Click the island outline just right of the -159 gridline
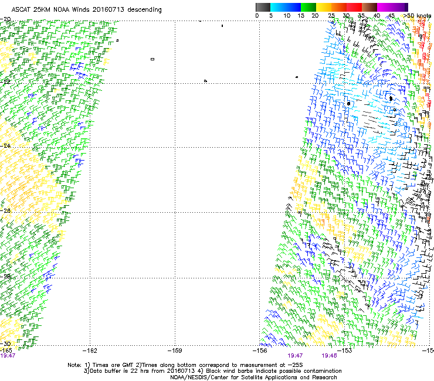 [205, 81]
